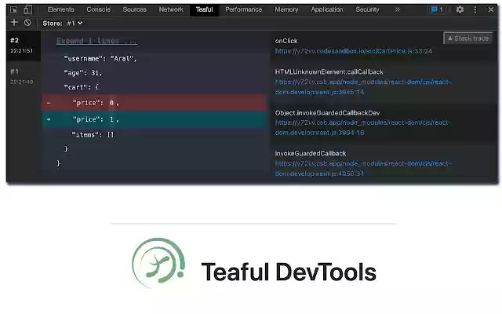Open the callCallback react-dom link
Viewport: 502px width, 314px height.
[x=362, y=87]
